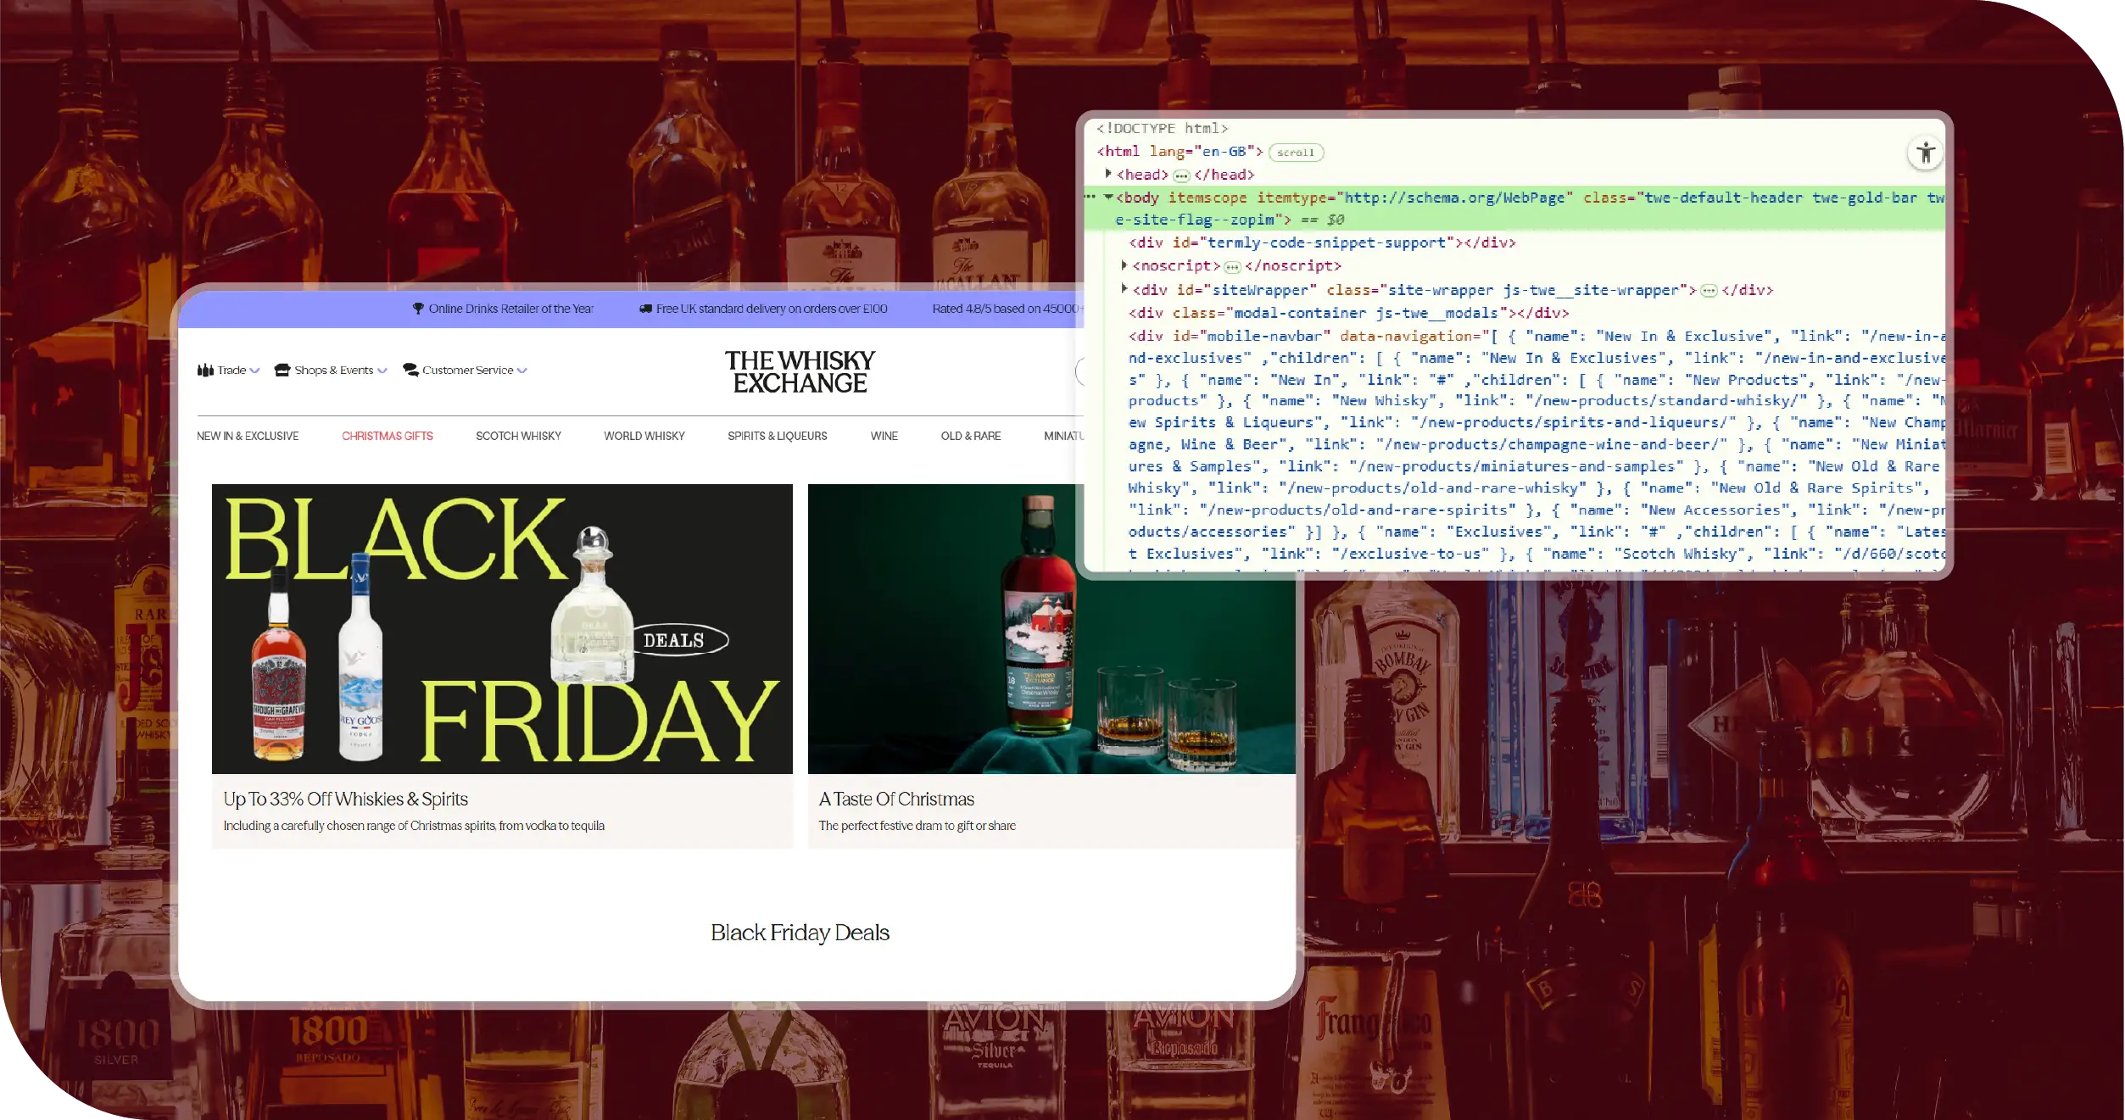Open the A Taste Of Christmas link
2125x1120 pixels.
pyautogui.click(x=896, y=799)
